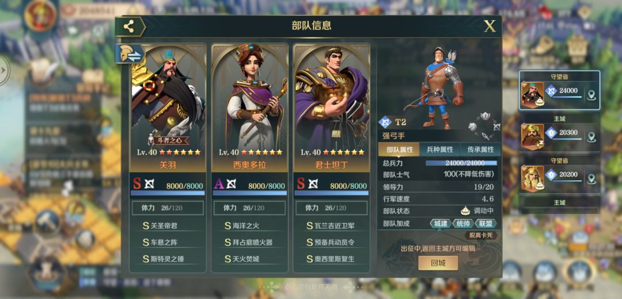Click the troop counter cycle diagram icon
This screenshot has width=622, height=299.
point(484,126)
